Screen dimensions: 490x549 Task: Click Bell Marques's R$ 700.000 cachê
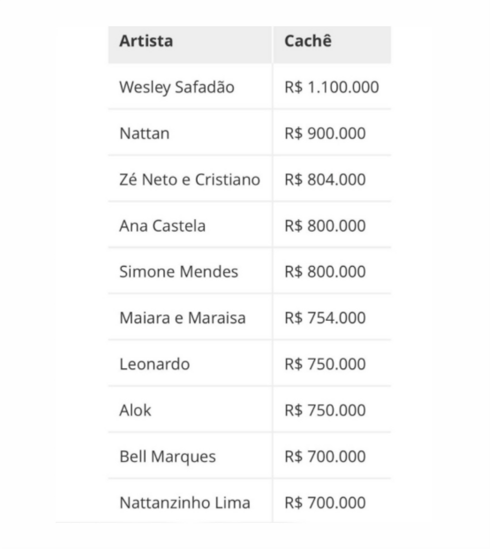[x=325, y=456]
